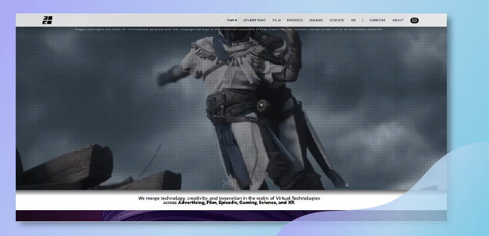Viewport: 489px width, 236px height.
Task: Open the Careers link
Action: (x=377, y=20)
